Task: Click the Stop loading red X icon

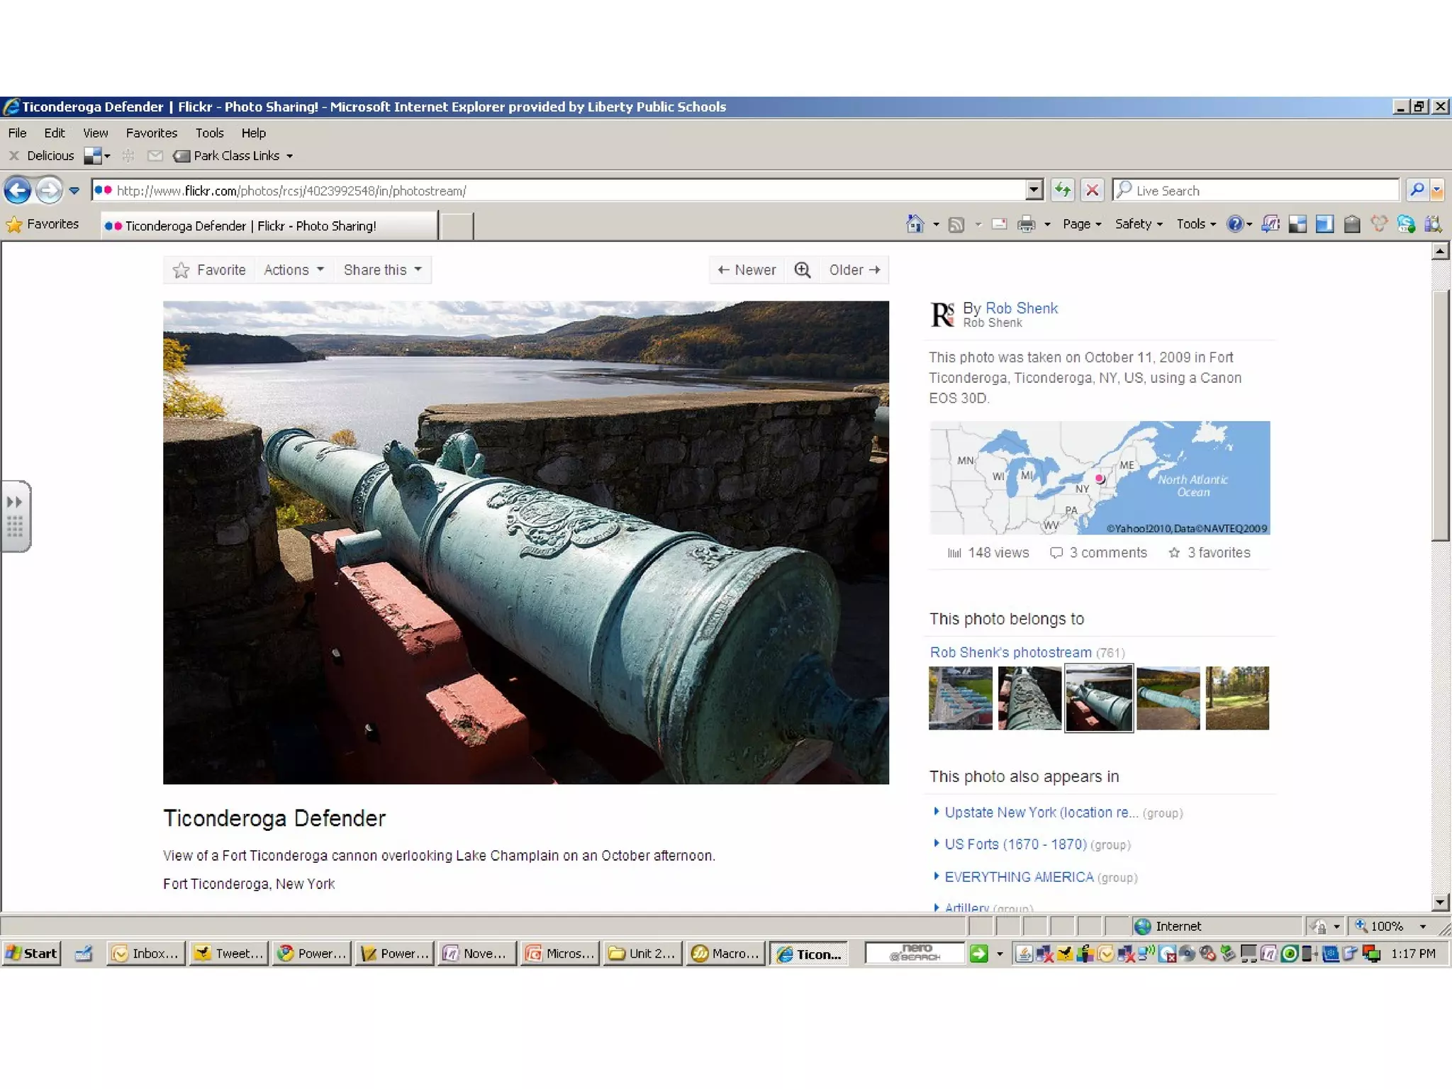Action: pyautogui.click(x=1092, y=190)
